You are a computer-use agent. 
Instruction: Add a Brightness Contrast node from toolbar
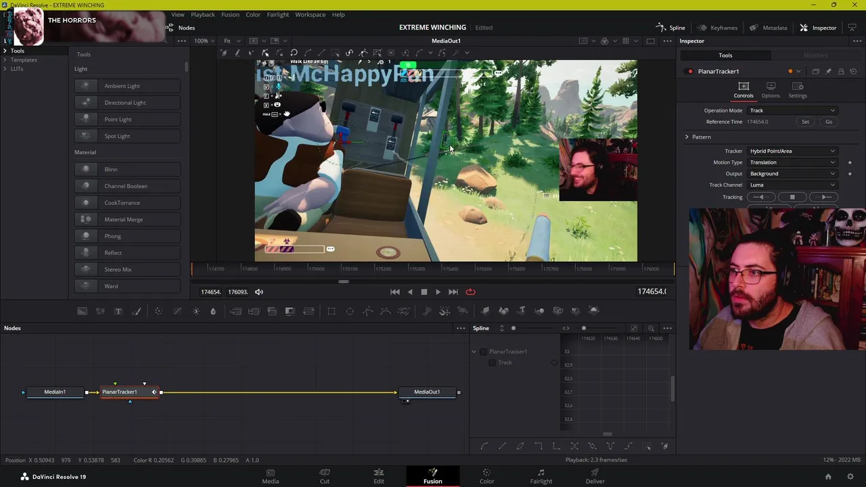tap(196, 311)
